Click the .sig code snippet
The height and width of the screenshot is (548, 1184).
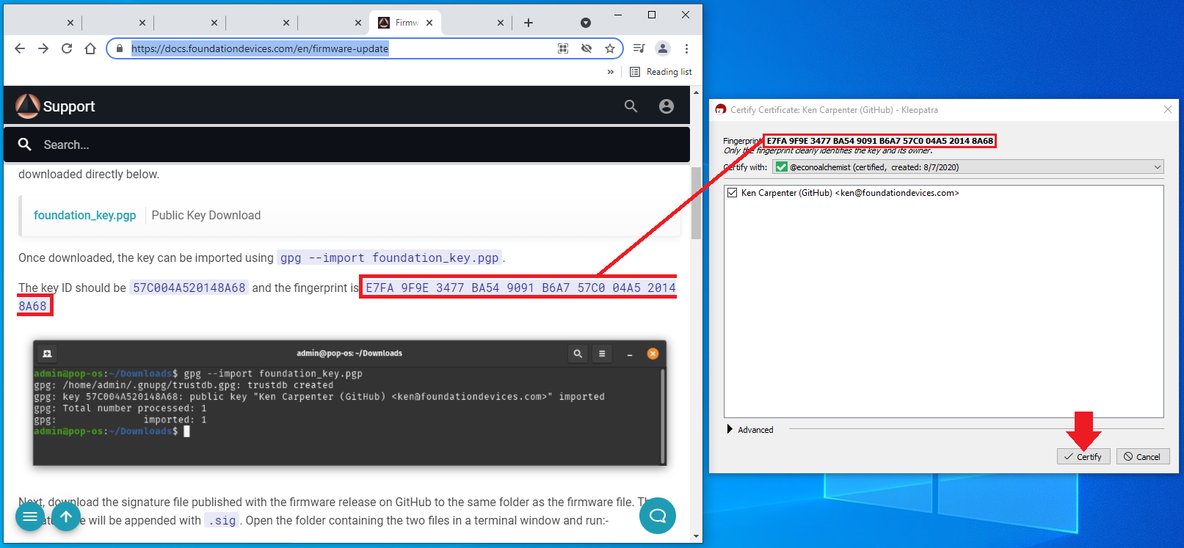[x=222, y=520]
